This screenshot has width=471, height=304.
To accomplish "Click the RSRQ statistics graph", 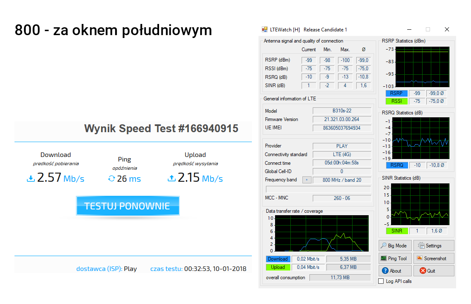I will click(420, 138).
